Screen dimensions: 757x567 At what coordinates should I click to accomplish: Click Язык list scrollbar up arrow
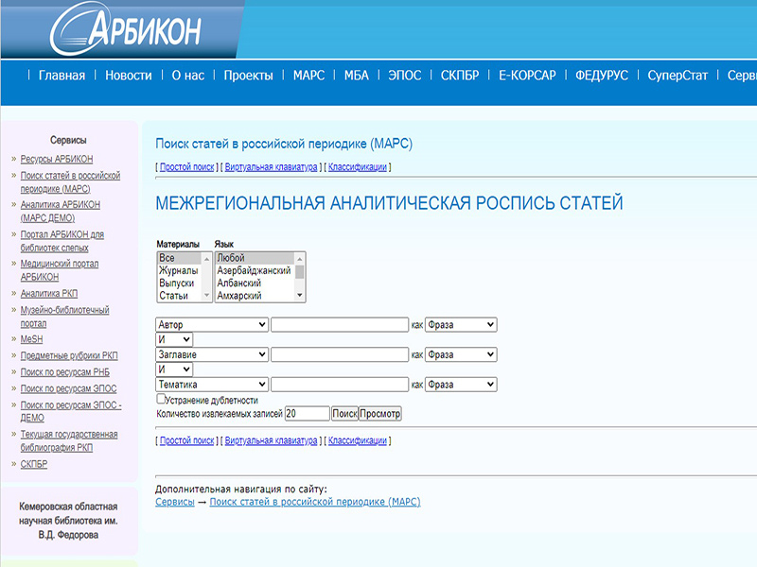299,259
